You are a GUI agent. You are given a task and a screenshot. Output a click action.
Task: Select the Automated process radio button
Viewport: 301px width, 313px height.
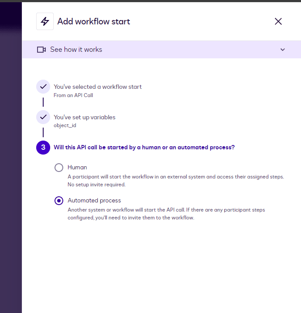coord(58,201)
